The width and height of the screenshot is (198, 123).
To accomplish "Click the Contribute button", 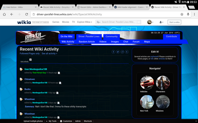I will pos(171,37).
